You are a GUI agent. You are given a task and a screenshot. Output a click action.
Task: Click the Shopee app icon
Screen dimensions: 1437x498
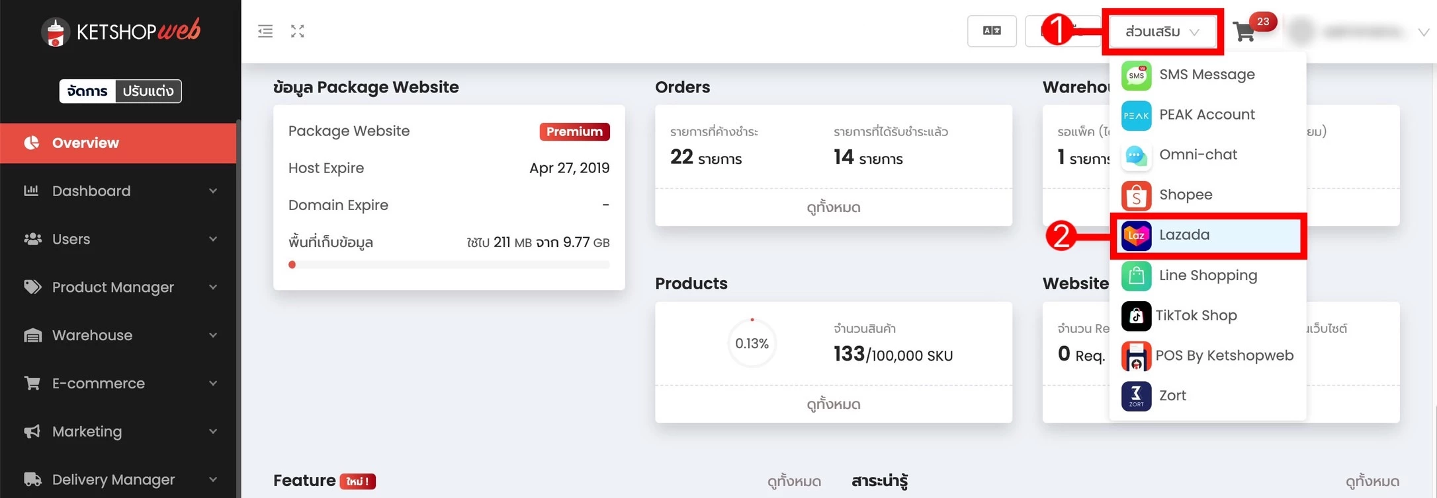point(1136,196)
